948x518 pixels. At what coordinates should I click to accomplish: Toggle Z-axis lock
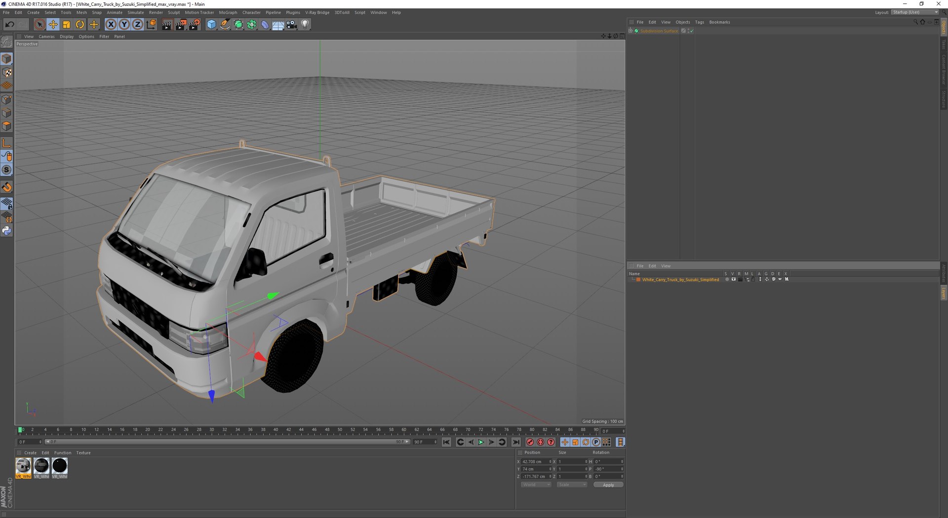(x=138, y=24)
